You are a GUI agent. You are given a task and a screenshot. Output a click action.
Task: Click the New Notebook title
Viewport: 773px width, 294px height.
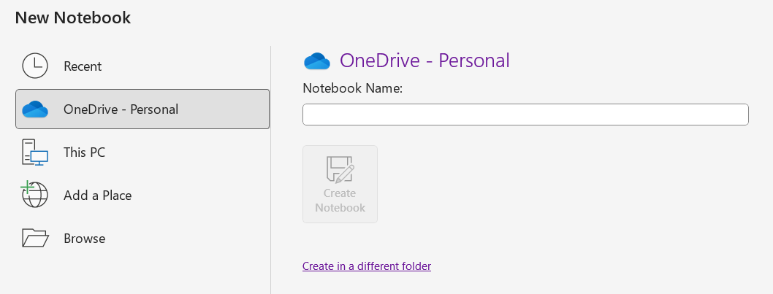[x=73, y=18]
